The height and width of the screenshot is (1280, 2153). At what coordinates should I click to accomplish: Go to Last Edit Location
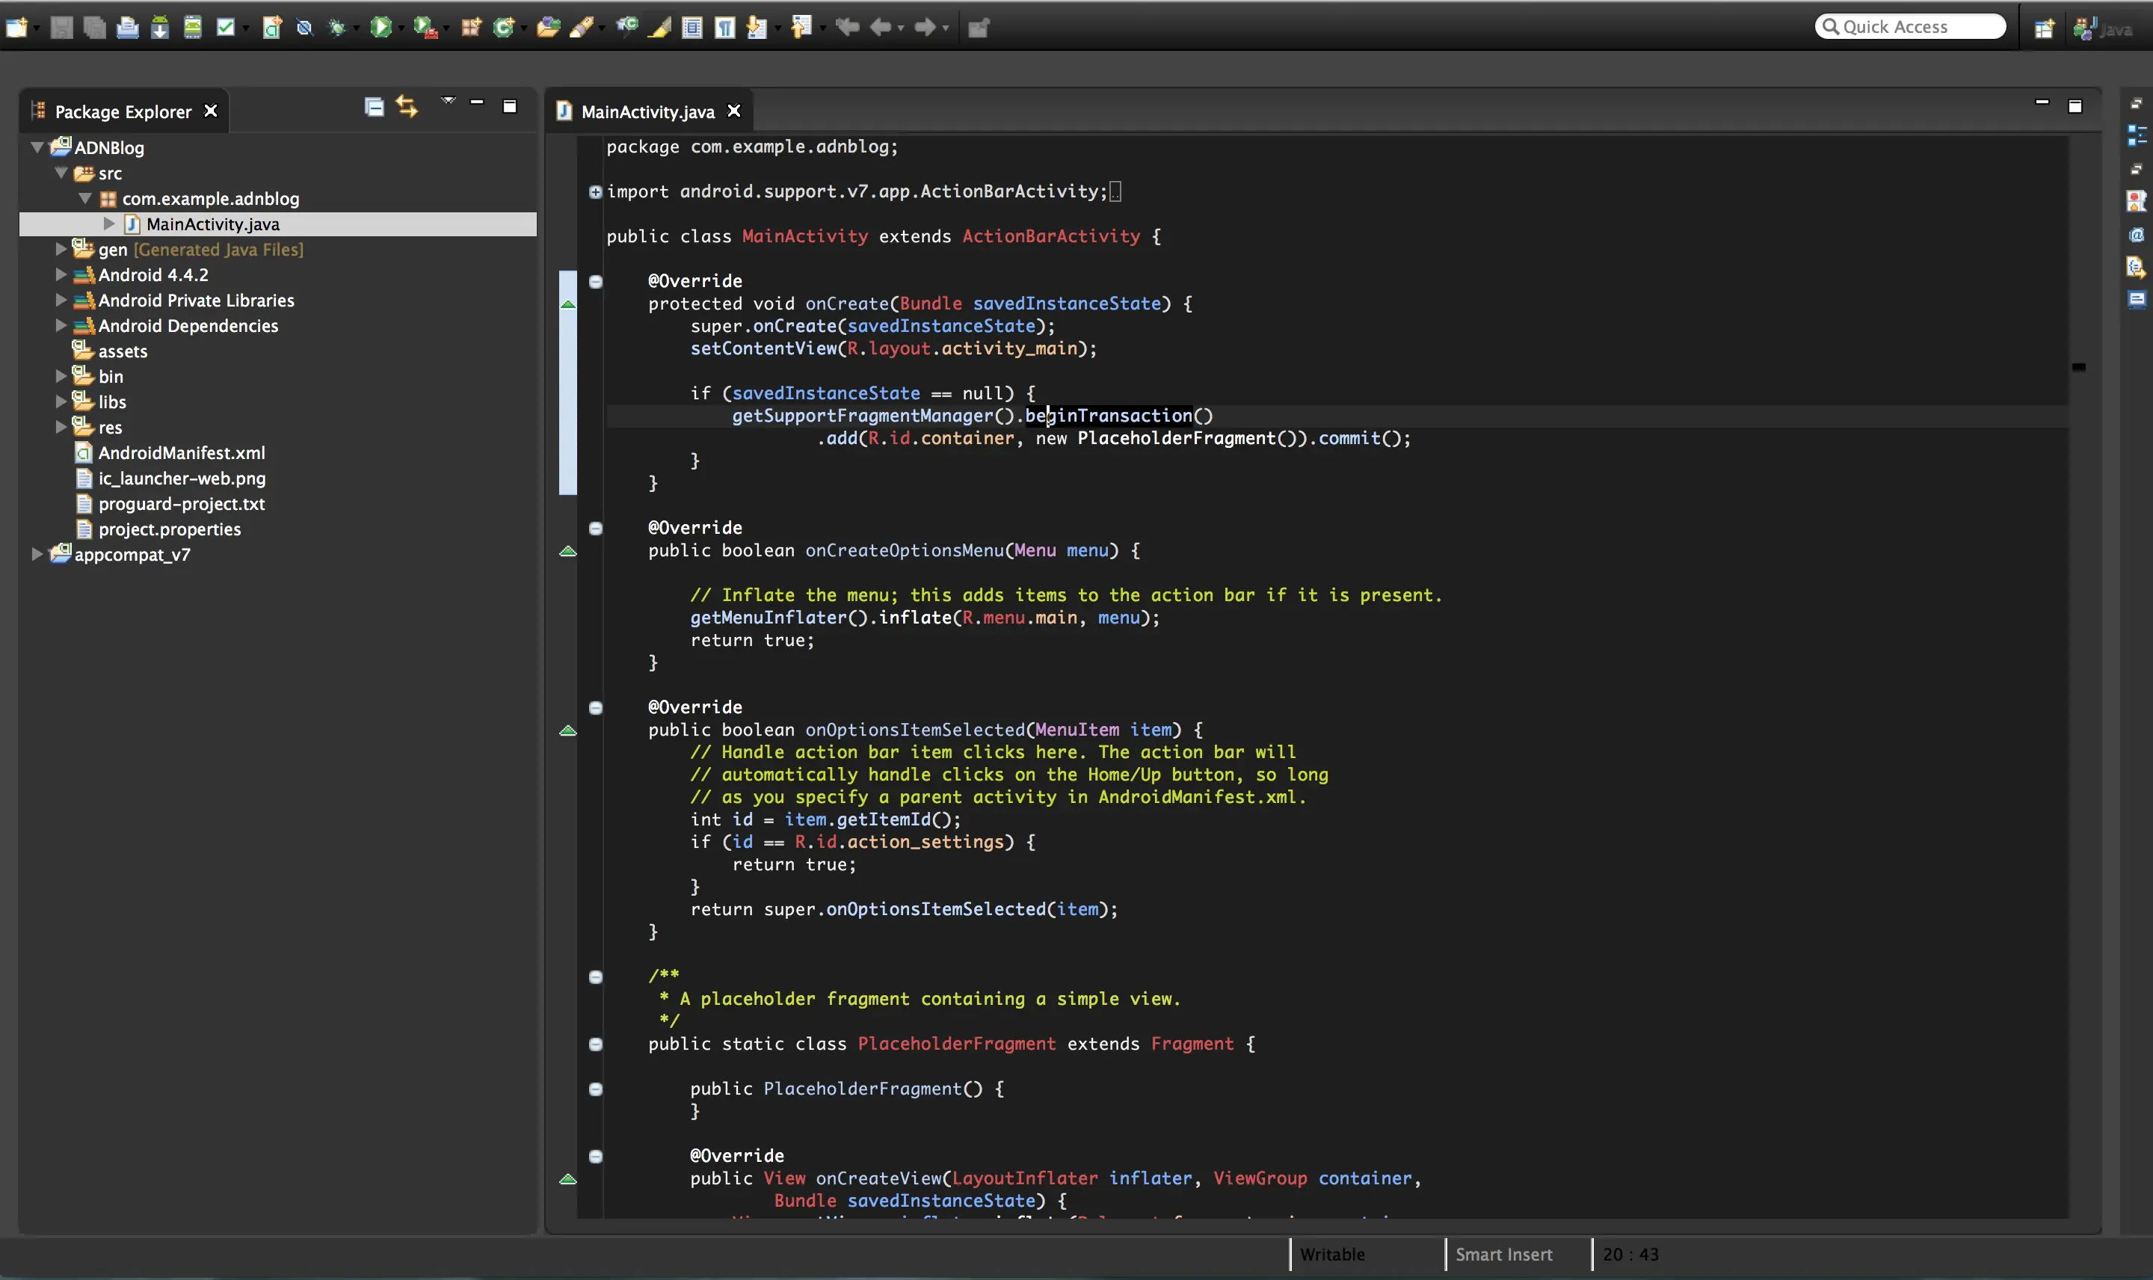(x=848, y=28)
